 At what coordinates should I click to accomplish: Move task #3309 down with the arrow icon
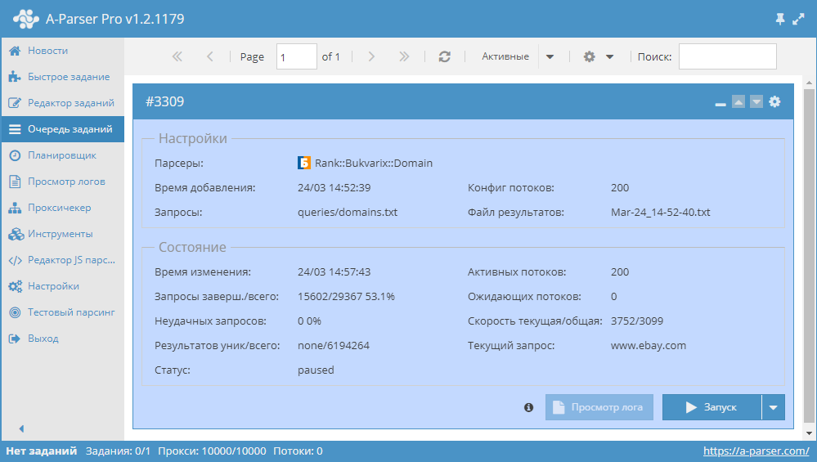[756, 101]
